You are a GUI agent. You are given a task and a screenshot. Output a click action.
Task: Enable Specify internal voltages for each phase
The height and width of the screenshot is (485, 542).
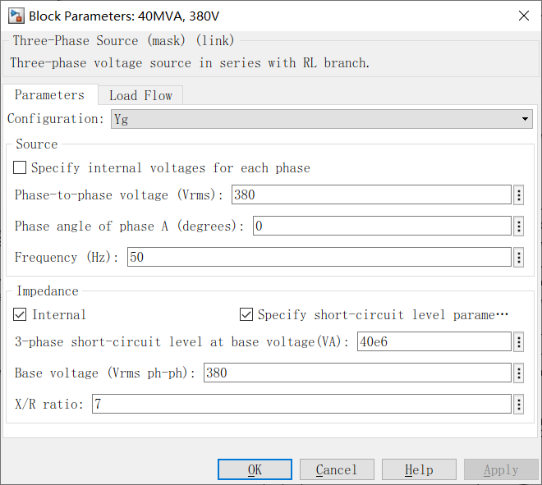coord(21,167)
